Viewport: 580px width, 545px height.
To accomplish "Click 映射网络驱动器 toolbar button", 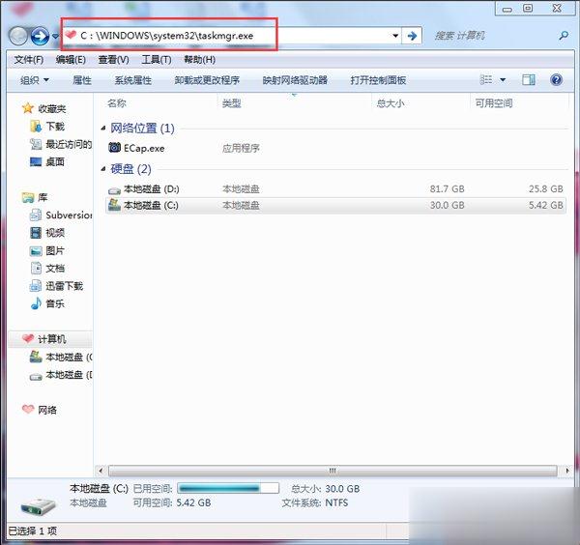I will [x=295, y=80].
